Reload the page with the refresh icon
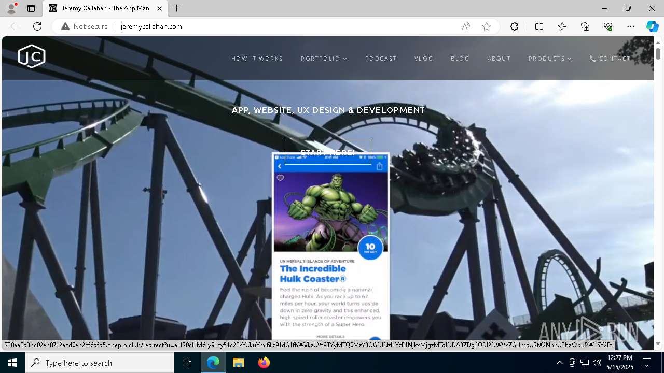664x373 pixels. click(x=37, y=26)
